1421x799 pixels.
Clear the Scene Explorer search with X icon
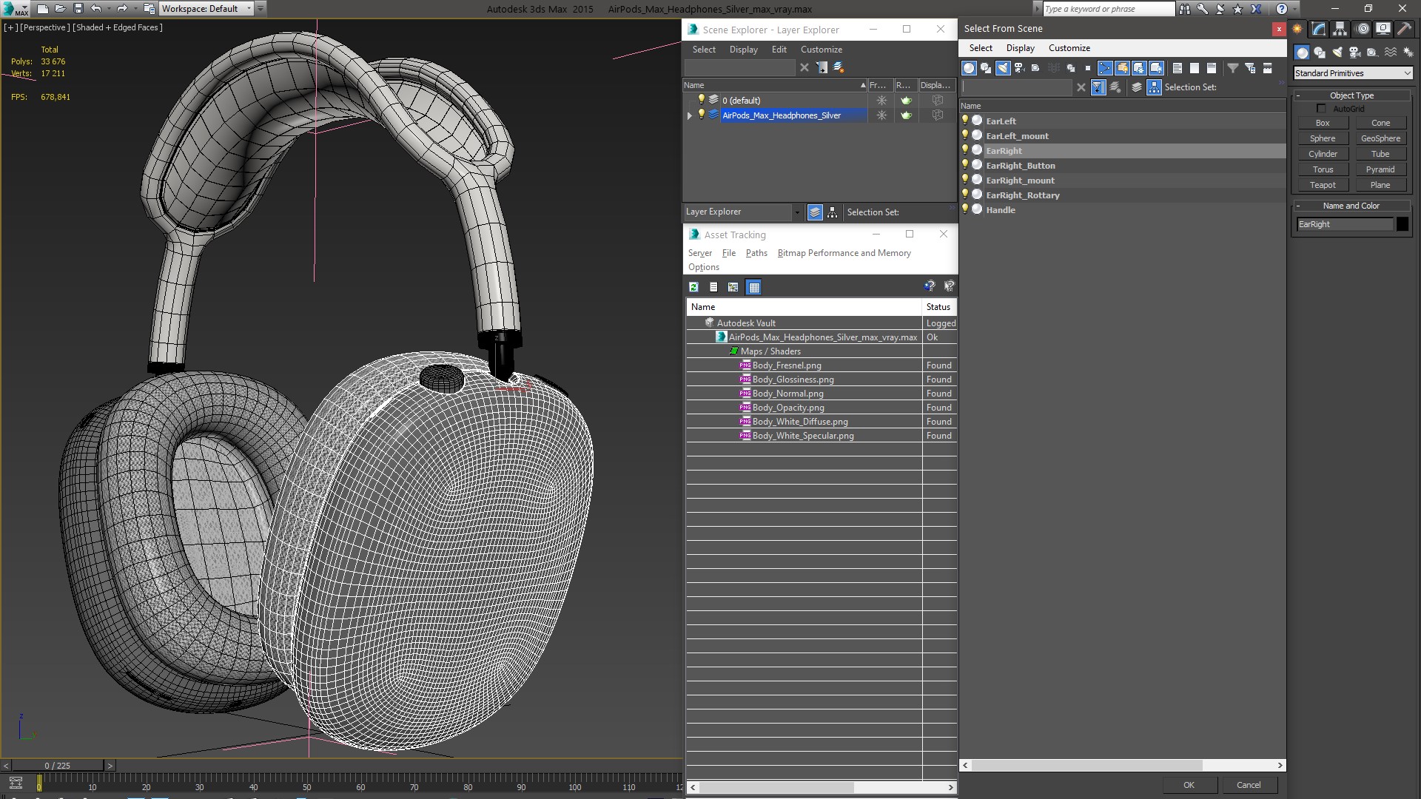click(x=804, y=67)
